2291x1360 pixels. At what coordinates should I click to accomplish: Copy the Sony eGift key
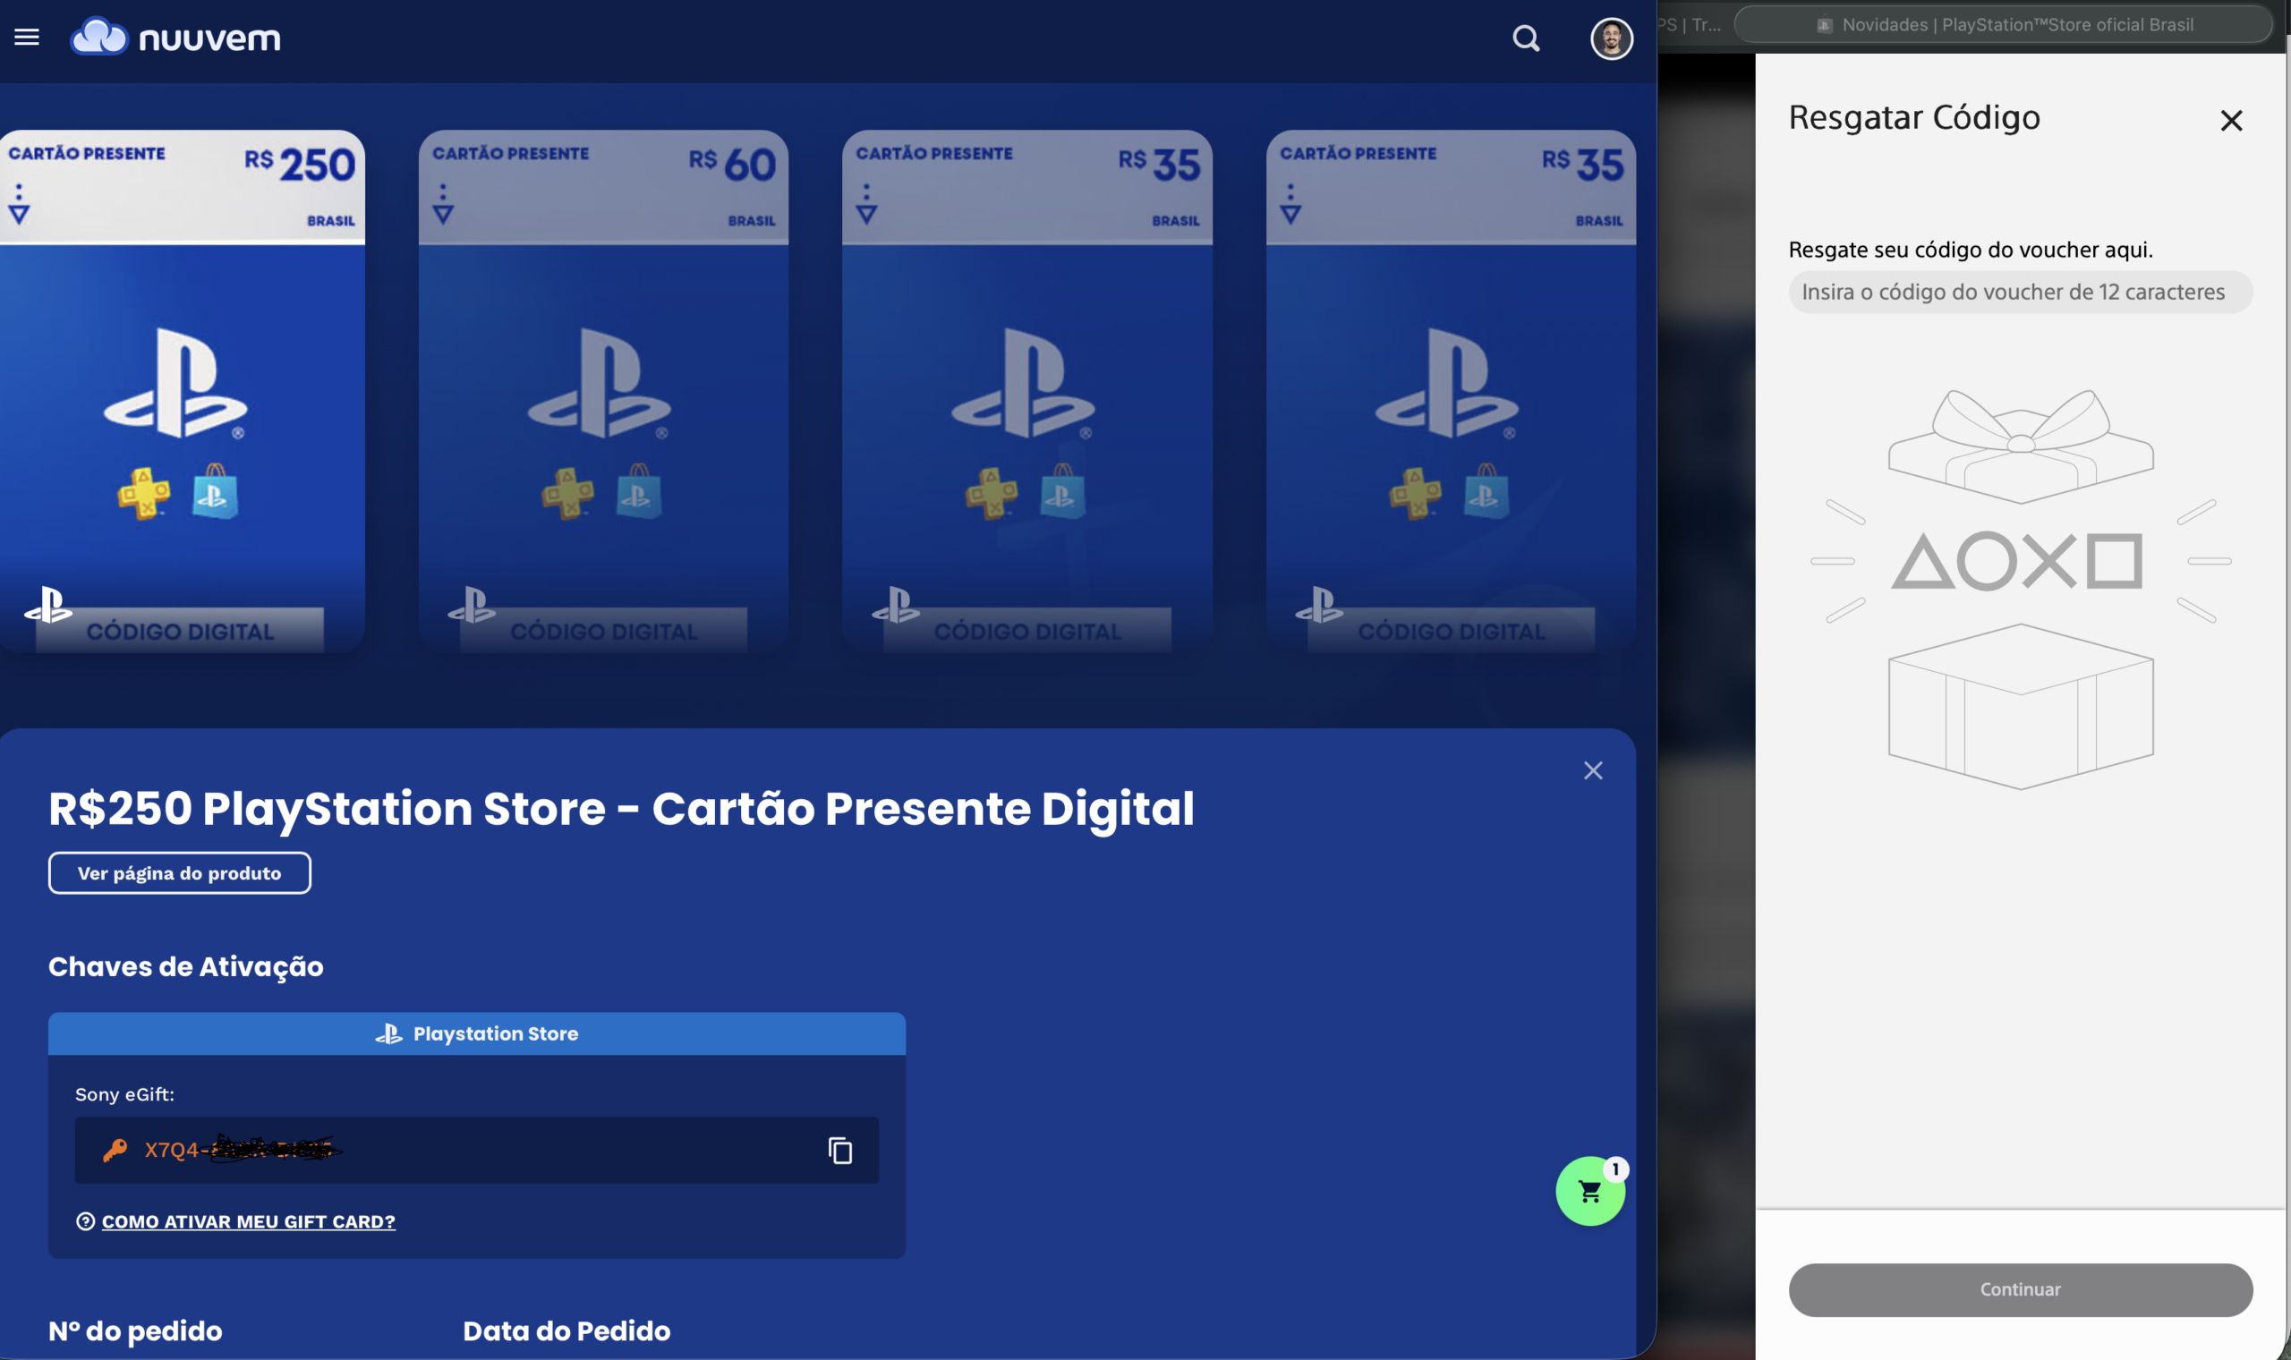pos(840,1150)
